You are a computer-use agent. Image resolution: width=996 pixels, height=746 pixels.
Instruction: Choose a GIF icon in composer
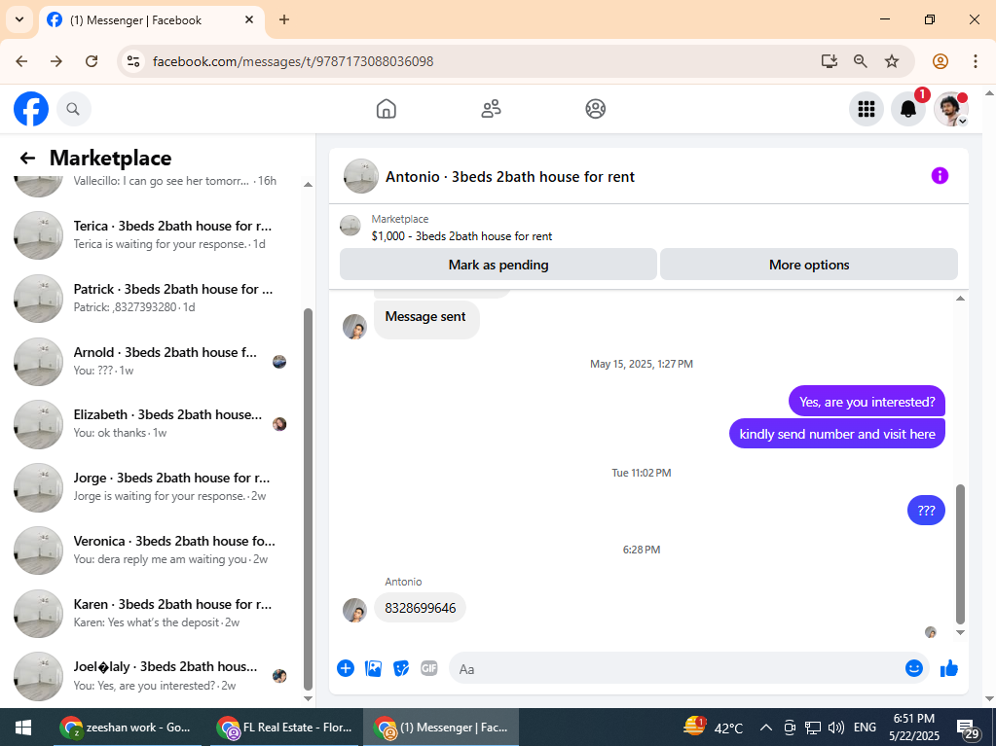tap(429, 668)
